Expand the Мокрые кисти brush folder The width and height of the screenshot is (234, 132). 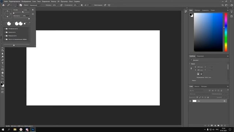click(x=5, y=36)
